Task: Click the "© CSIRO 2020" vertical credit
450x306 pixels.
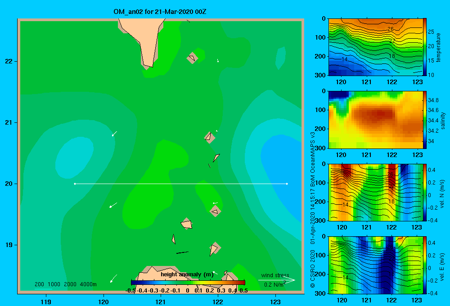Action: [x=313, y=269]
